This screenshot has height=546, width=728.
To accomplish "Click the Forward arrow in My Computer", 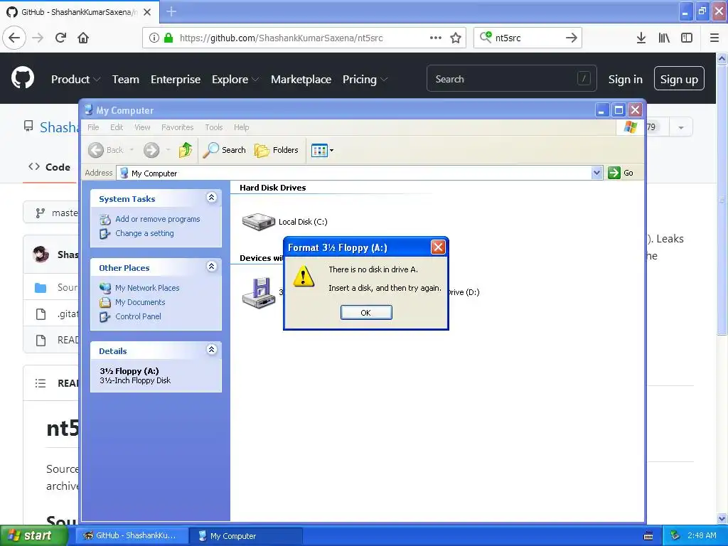I will coord(151,150).
